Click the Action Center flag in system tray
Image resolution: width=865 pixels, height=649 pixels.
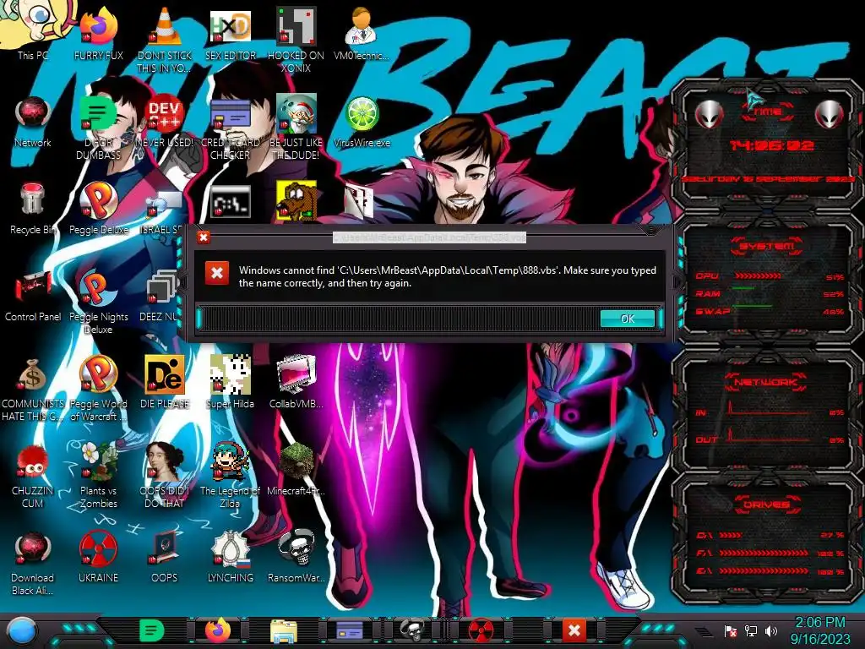click(731, 630)
